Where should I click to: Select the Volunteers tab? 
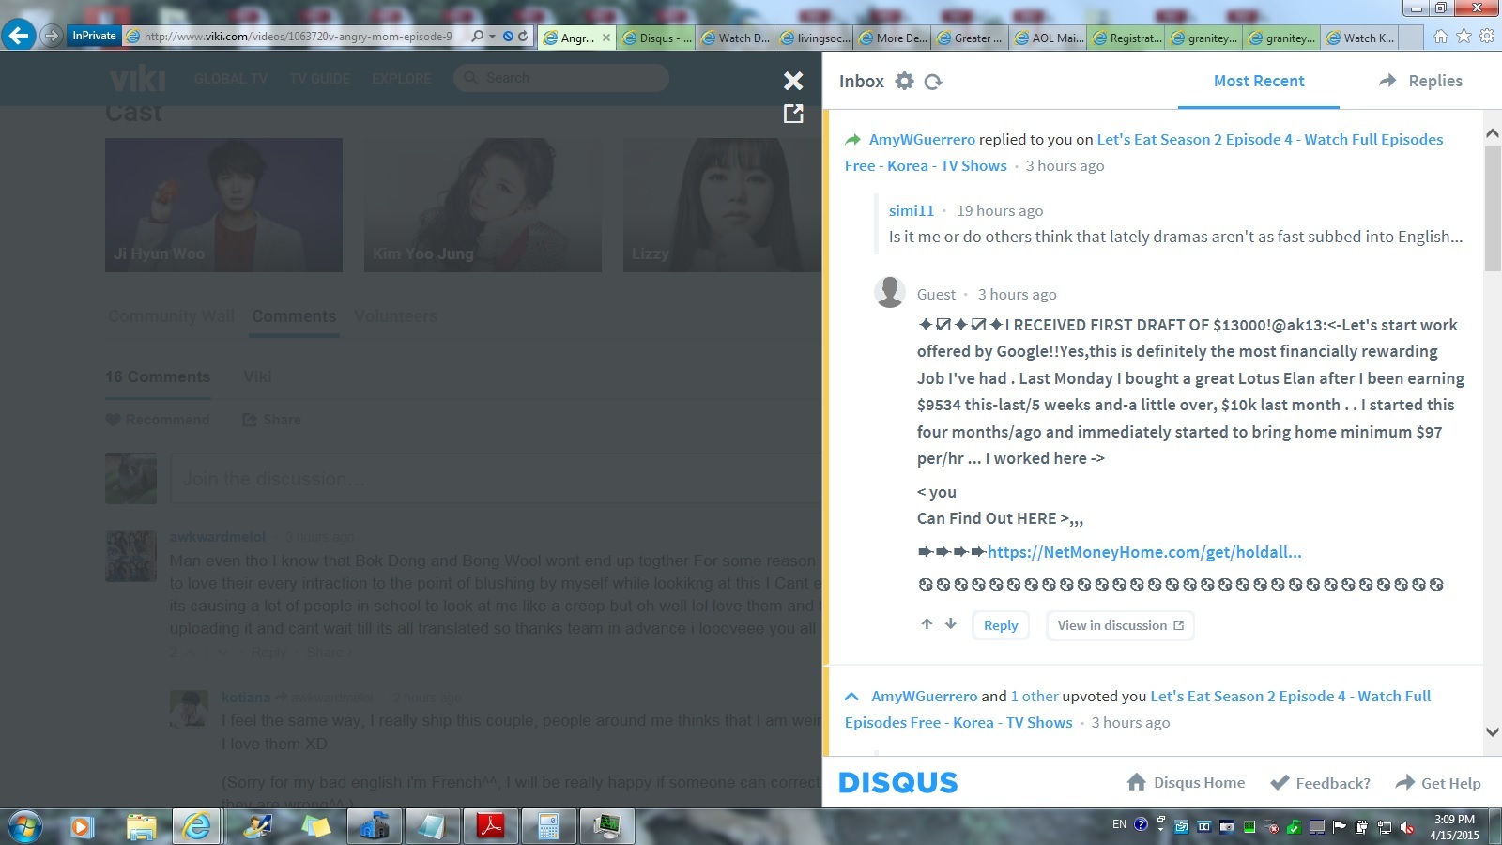(x=396, y=316)
